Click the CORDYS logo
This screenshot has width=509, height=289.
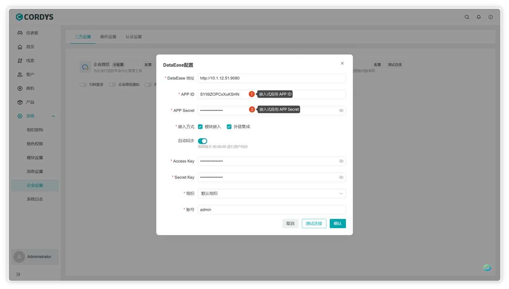[35, 17]
